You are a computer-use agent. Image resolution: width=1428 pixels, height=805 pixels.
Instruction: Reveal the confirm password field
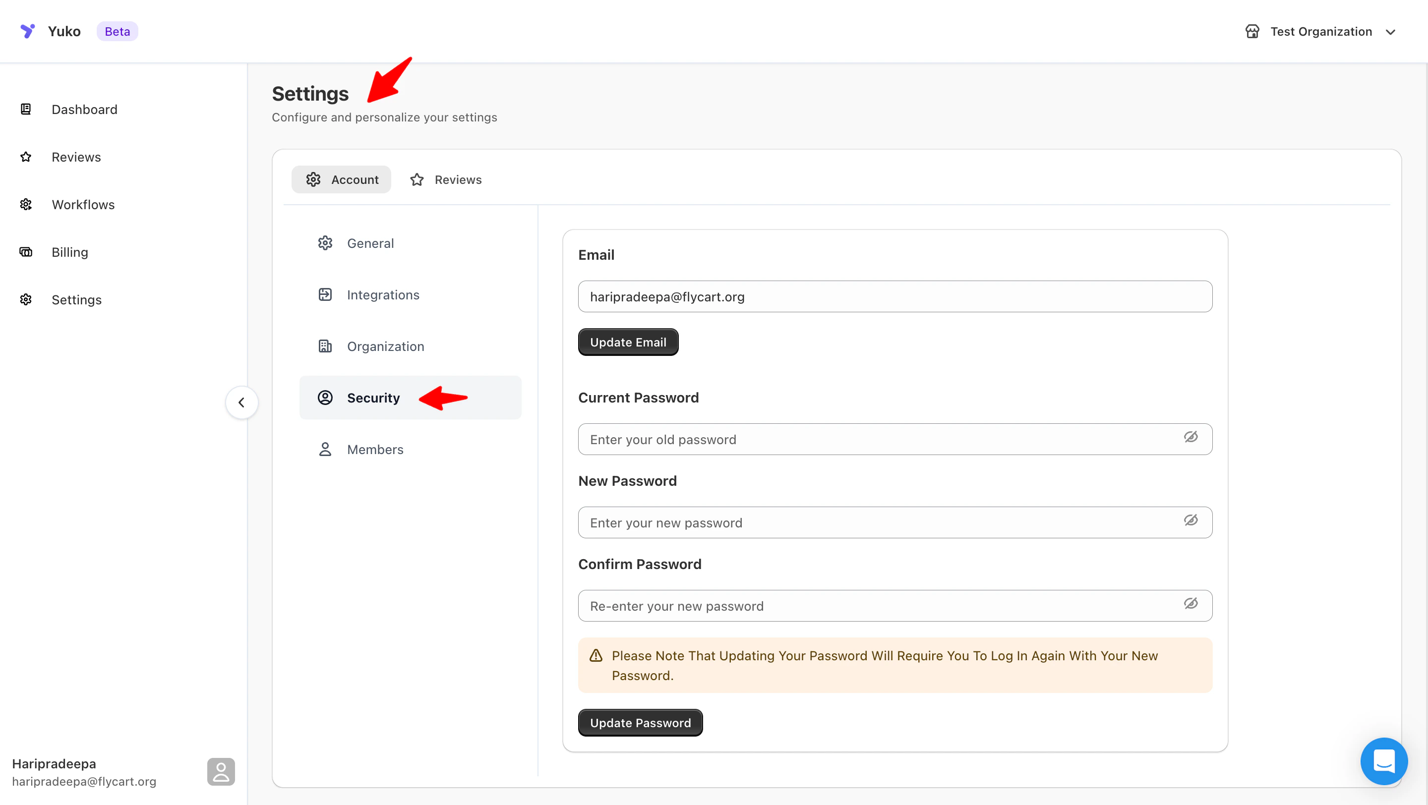click(1190, 603)
